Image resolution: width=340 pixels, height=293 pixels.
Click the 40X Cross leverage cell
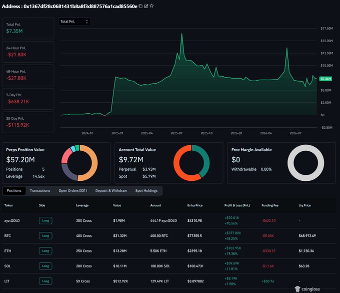coord(83,236)
